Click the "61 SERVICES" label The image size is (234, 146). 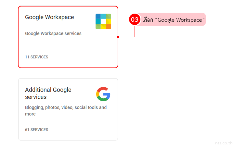36,130
